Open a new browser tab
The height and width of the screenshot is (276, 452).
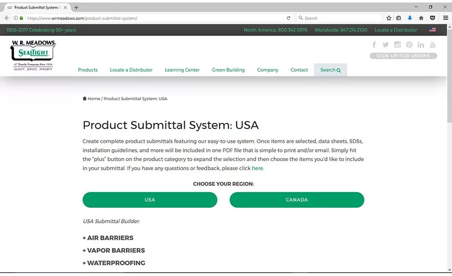76,8
